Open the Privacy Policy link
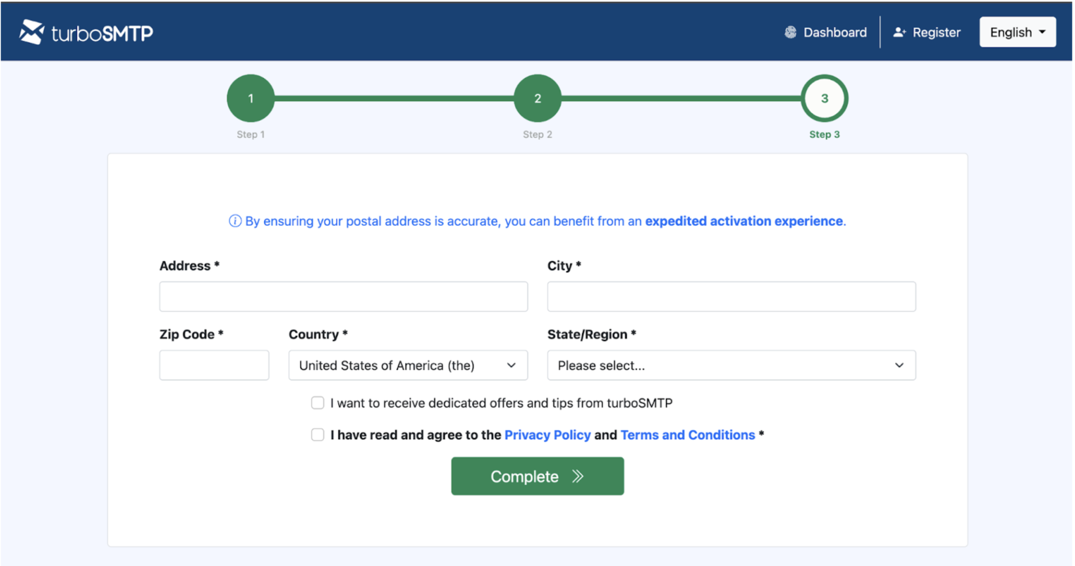Image resolution: width=1075 pixels, height=566 pixels. 547,435
